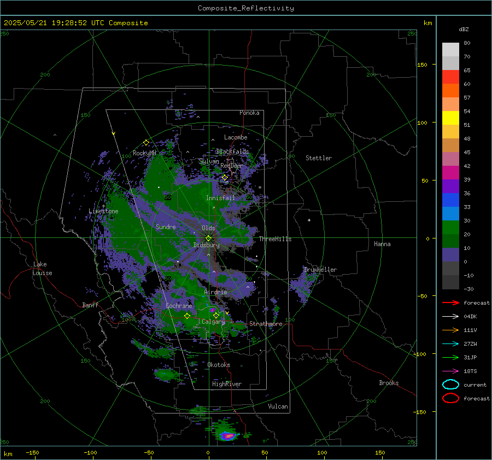Click the yellow diamond at the radar center
Screen dimensions: 492x460
208,238
